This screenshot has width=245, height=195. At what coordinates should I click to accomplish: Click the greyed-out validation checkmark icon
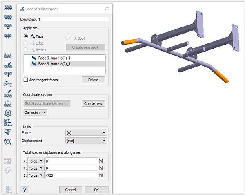(8, 170)
